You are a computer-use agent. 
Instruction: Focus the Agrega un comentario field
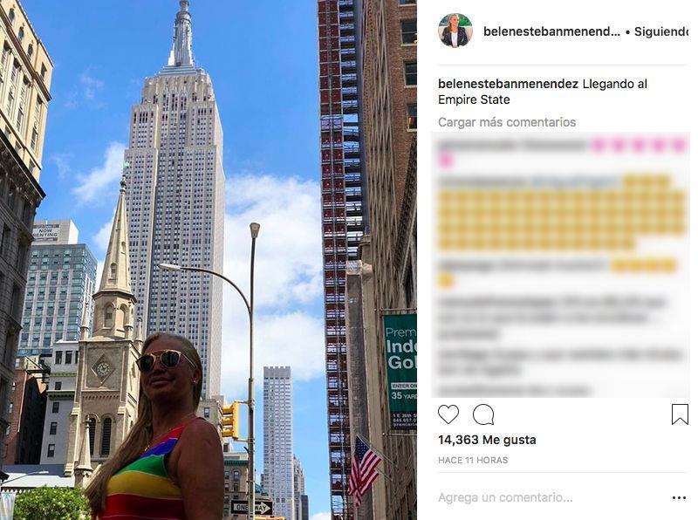[x=551, y=497]
